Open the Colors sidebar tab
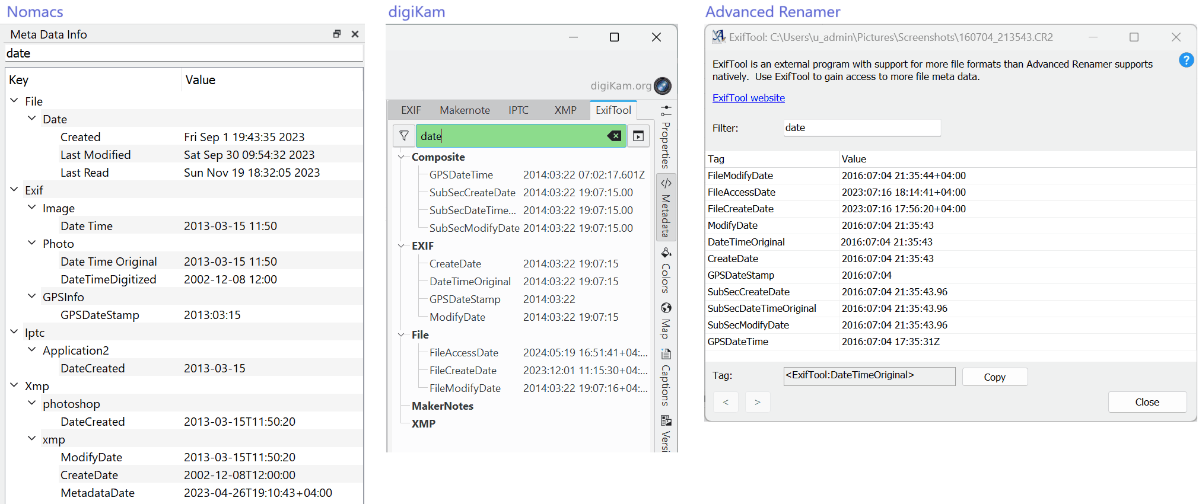The height and width of the screenshot is (504, 1199). pyautogui.click(x=666, y=271)
